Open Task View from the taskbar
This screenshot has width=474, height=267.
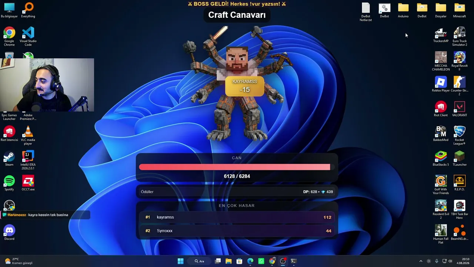coord(218,261)
